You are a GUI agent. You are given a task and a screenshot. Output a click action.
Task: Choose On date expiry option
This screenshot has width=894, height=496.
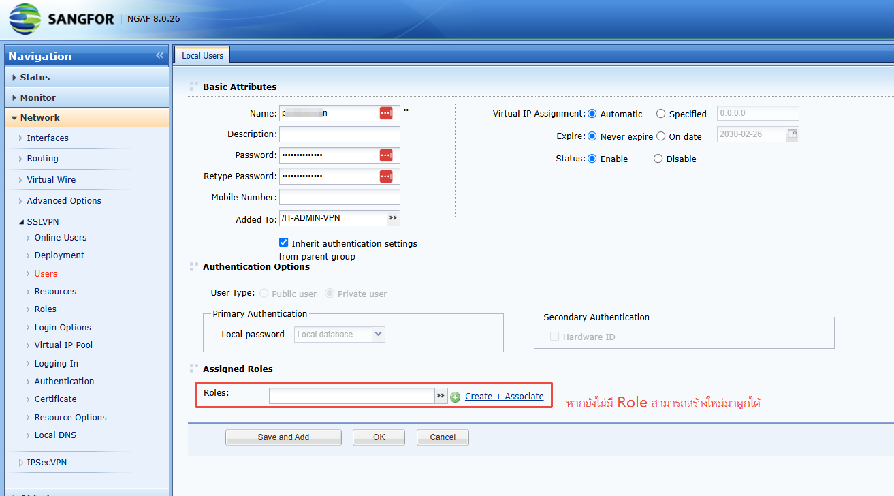(x=660, y=136)
